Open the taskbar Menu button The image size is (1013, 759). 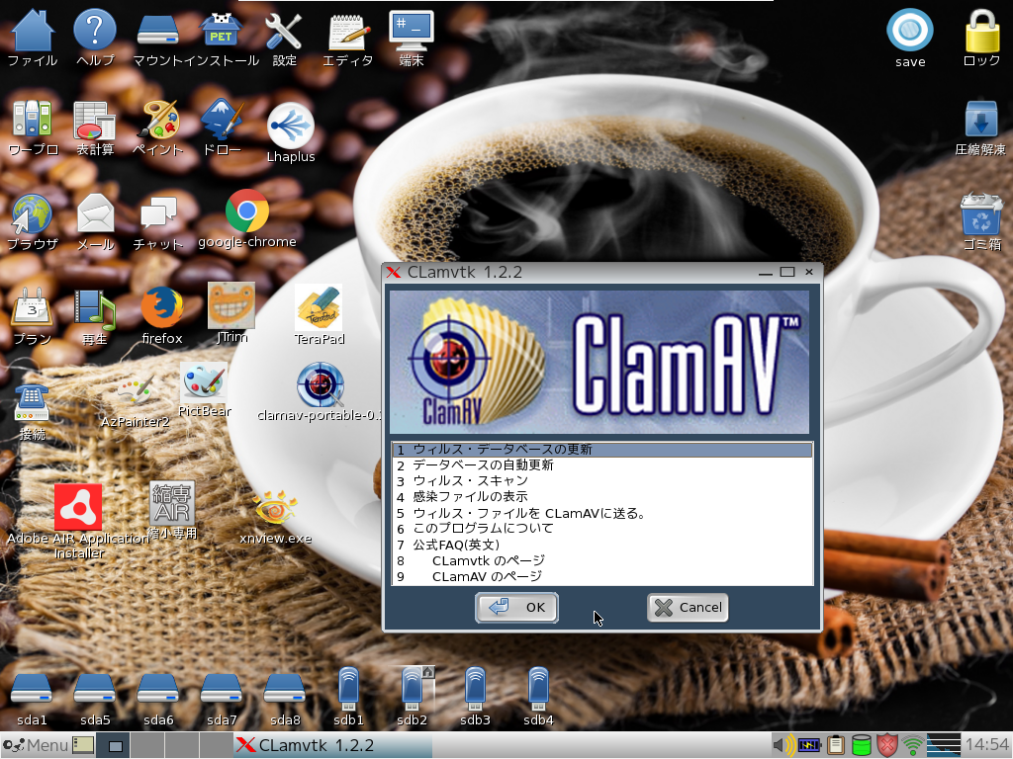[35, 745]
